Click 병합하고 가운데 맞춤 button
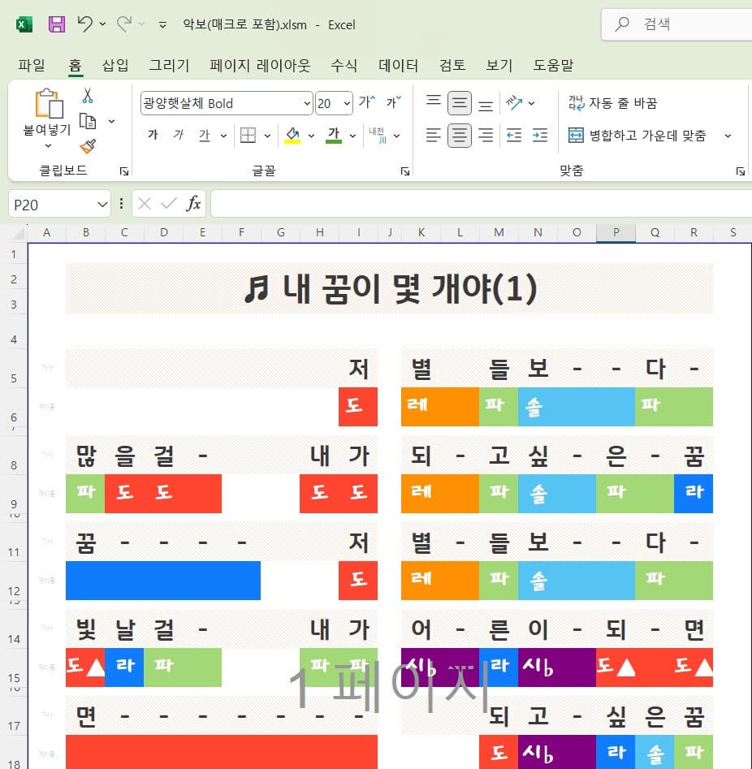This screenshot has width=752, height=769. [637, 136]
